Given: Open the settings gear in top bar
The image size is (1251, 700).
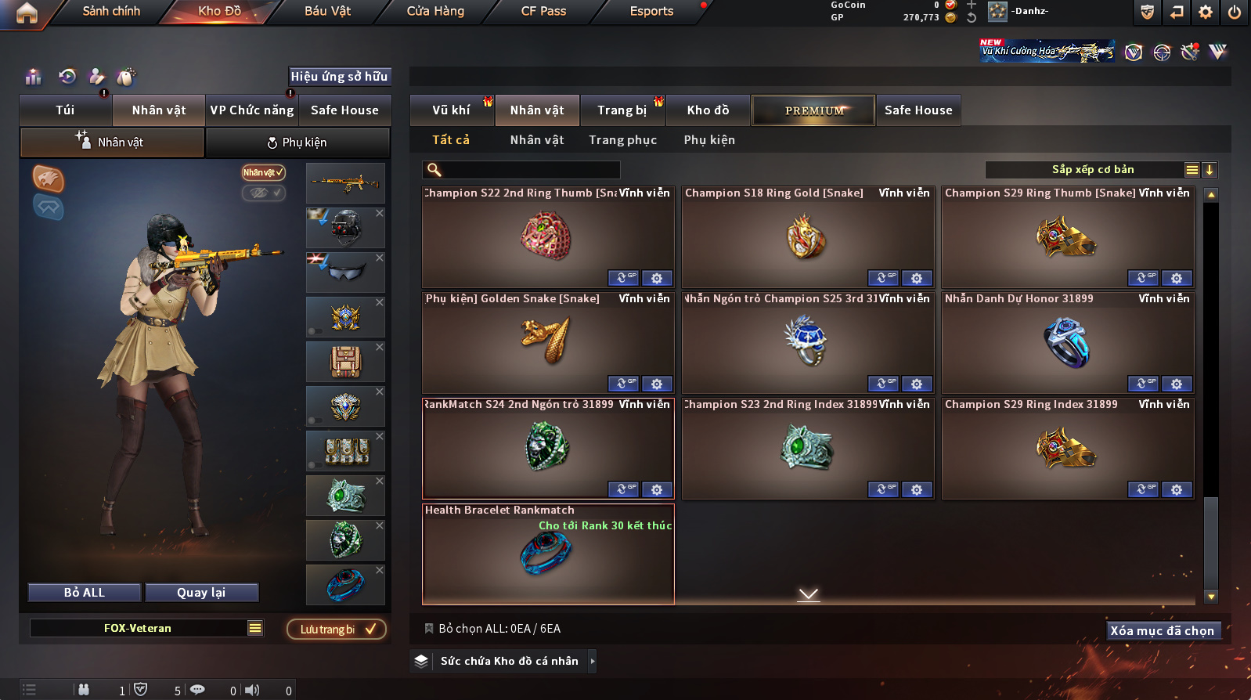Looking at the screenshot, I should (x=1206, y=12).
